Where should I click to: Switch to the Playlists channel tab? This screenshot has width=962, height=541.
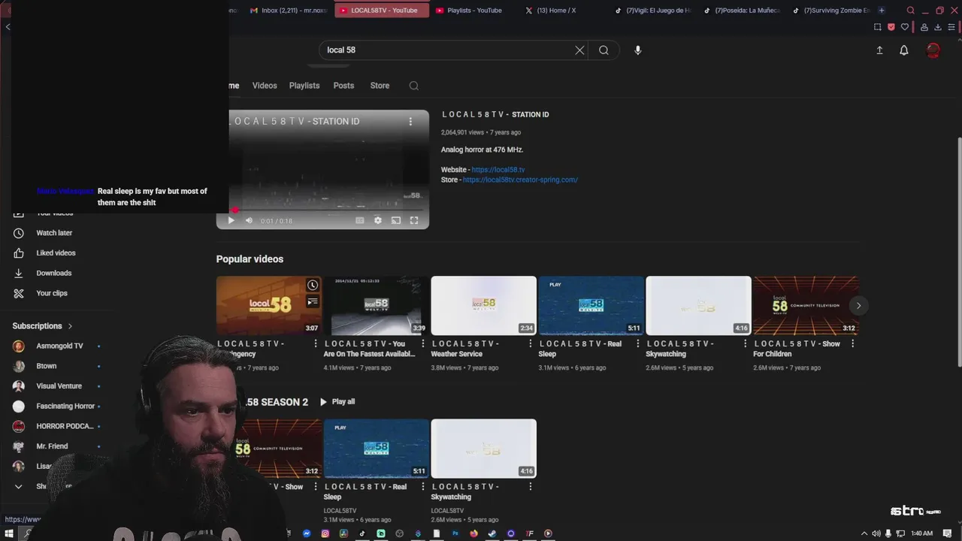pyautogui.click(x=304, y=86)
